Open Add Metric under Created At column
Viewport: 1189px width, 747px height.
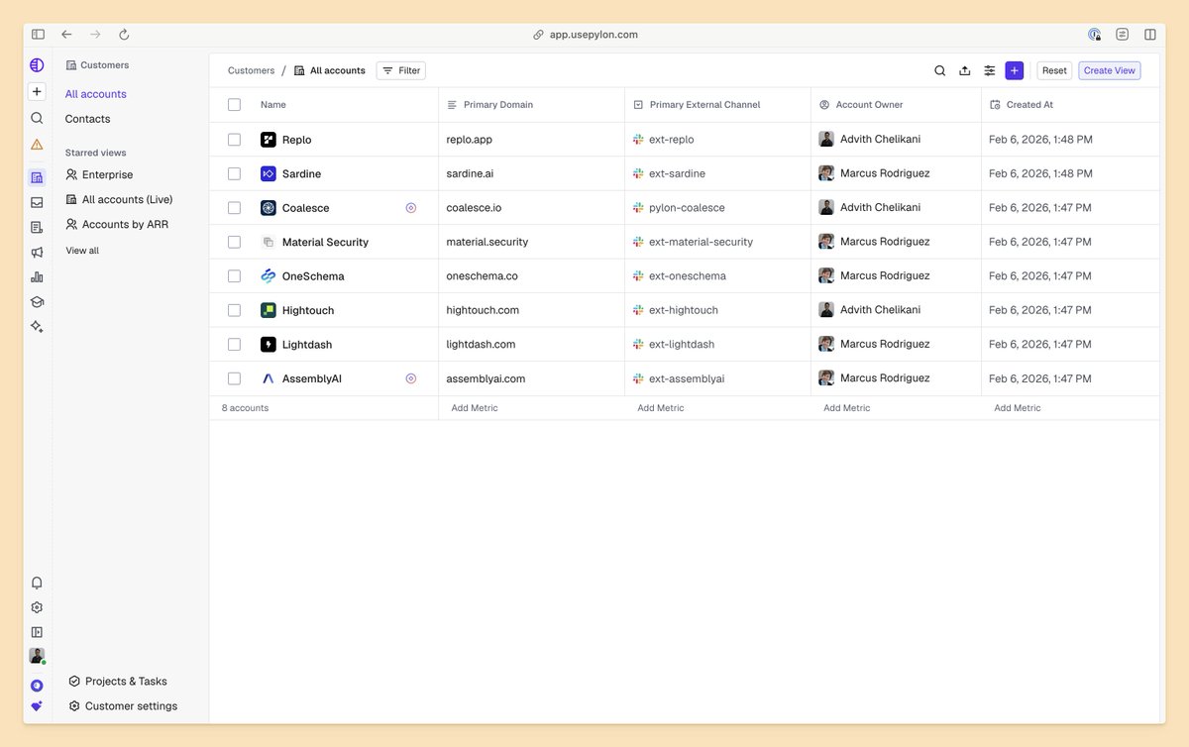pyautogui.click(x=1018, y=408)
